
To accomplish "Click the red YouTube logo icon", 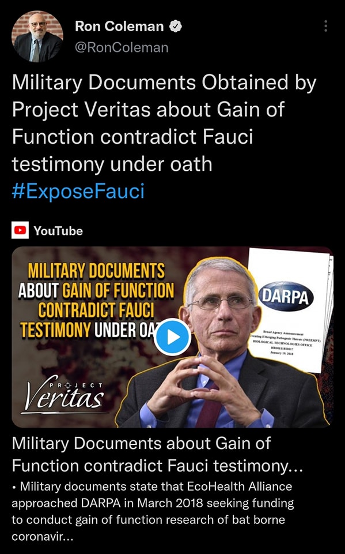I will point(20,230).
